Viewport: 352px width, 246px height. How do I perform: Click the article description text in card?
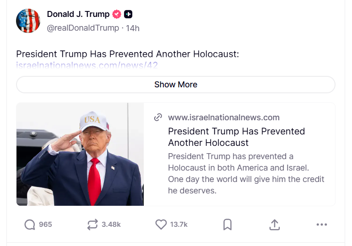click(x=246, y=173)
